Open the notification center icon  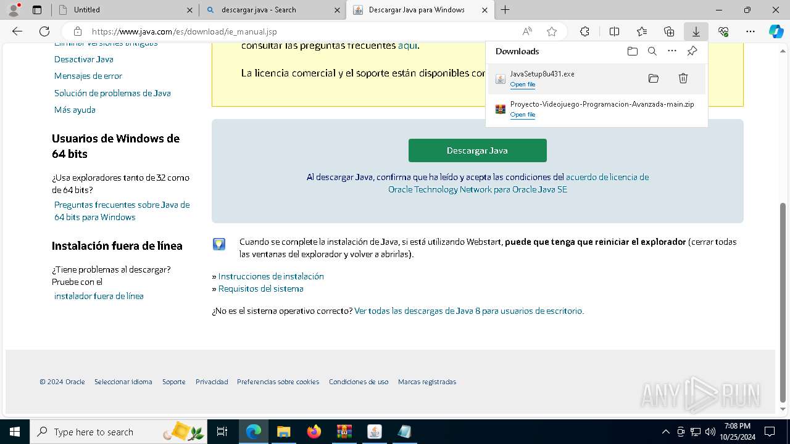point(770,432)
